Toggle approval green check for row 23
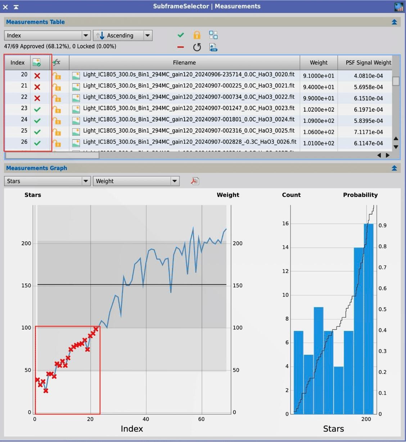406x443 pixels. coord(37,109)
